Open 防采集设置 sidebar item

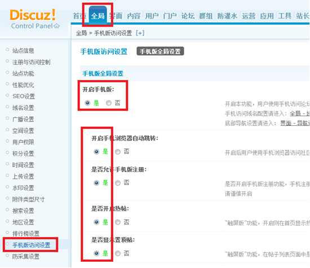[26, 257]
